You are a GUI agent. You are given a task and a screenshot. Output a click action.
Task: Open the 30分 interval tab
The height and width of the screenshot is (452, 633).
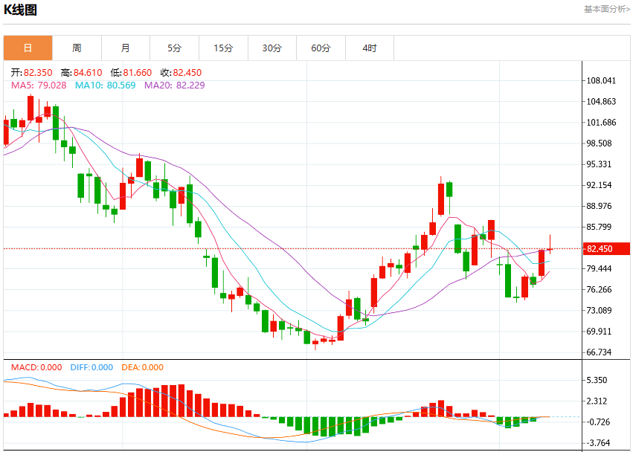(272, 48)
